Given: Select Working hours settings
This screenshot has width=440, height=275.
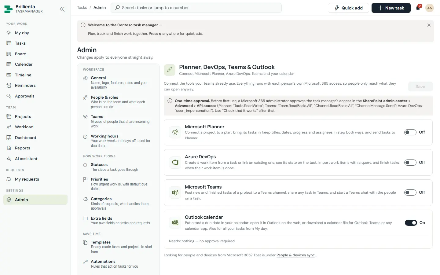Looking at the screenshot, I should coord(118,141).
